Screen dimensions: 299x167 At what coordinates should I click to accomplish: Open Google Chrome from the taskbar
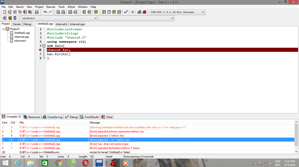coord(58,163)
